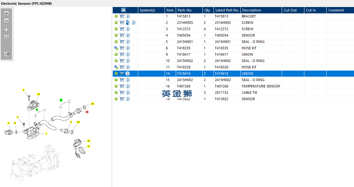
Task: Click the search icon in table header
Action: click(x=124, y=10)
